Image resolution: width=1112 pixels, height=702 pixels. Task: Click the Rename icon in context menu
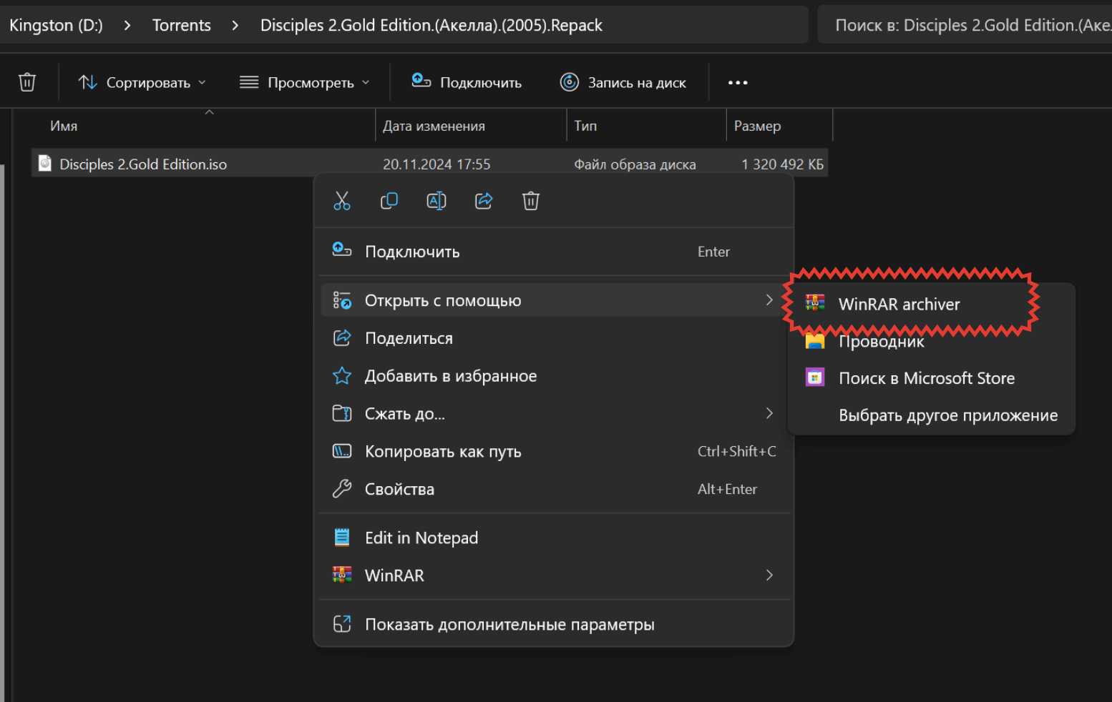[x=436, y=201]
